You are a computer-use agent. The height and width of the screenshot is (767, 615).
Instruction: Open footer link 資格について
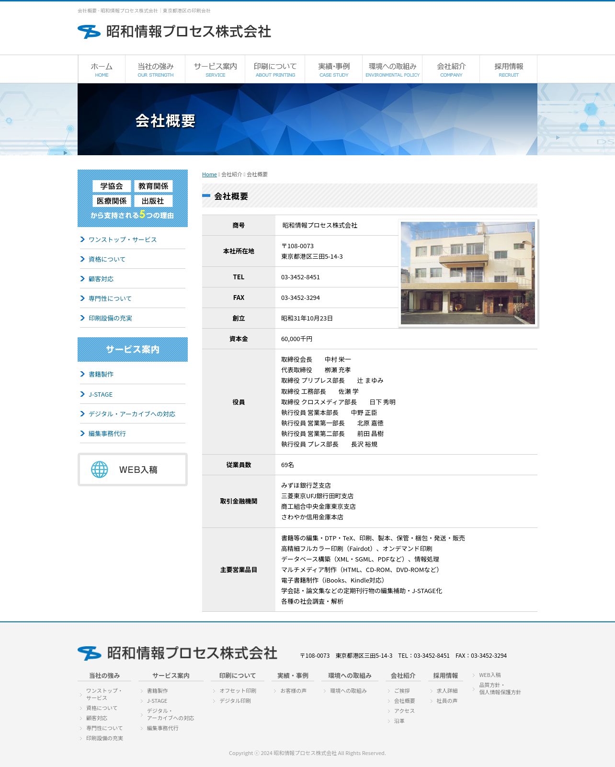102,708
